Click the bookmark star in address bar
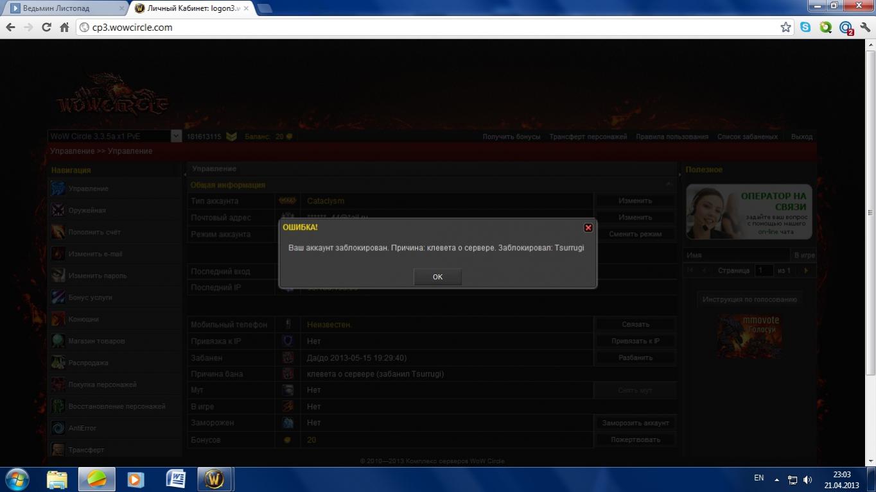This screenshot has width=876, height=492. coord(785,28)
